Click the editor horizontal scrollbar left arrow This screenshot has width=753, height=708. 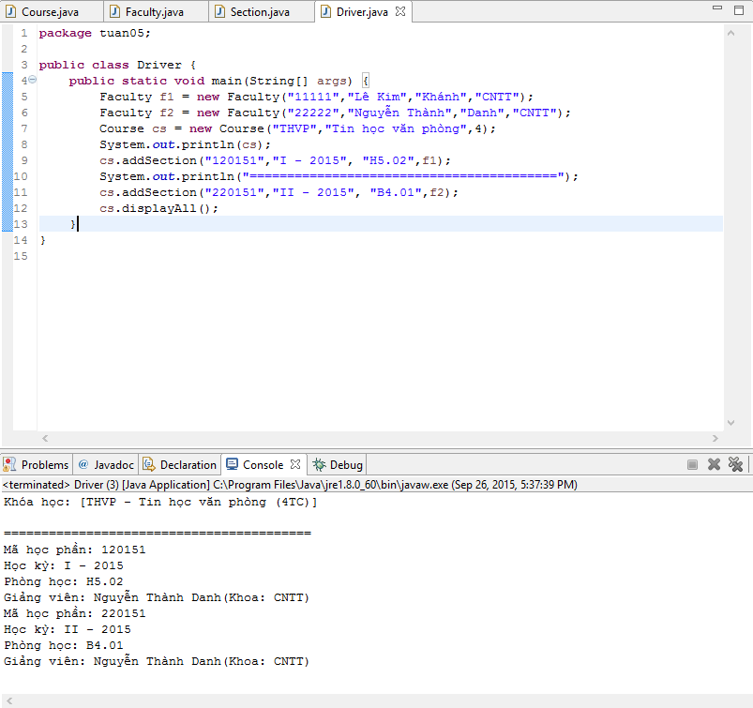[x=45, y=438]
